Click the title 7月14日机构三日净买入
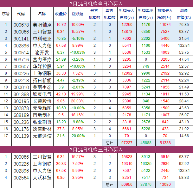The image size is (193, 188). click(96, 150)
